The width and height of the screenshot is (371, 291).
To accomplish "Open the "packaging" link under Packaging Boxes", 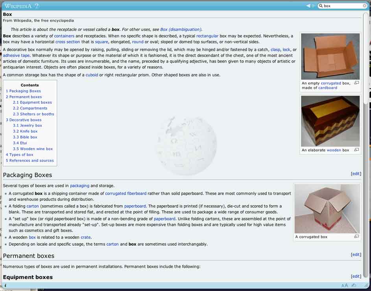I will (x=79, y=185).
